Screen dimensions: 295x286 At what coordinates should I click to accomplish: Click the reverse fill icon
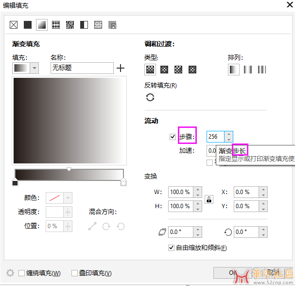(x=150, y=97)
